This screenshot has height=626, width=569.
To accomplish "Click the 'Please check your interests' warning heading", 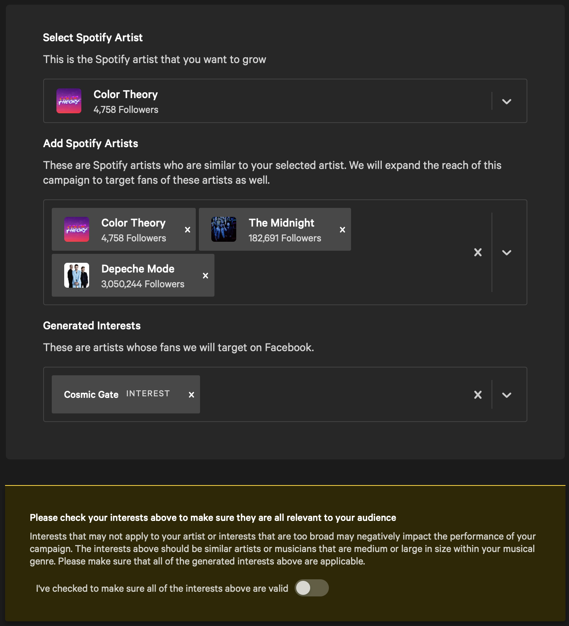I will click(x=213, y=517).
